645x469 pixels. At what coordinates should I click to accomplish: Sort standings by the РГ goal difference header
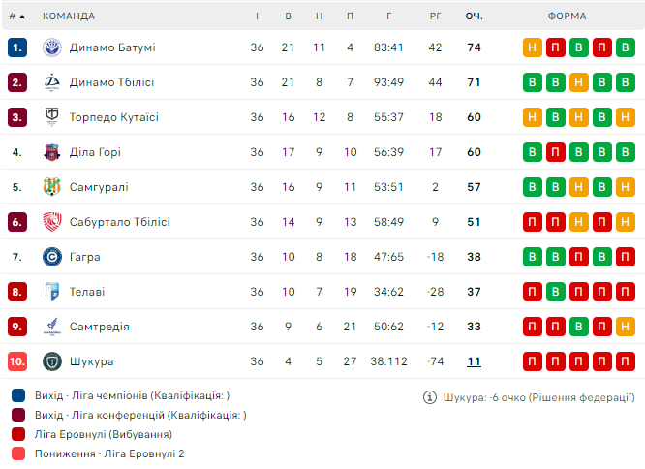436,16
